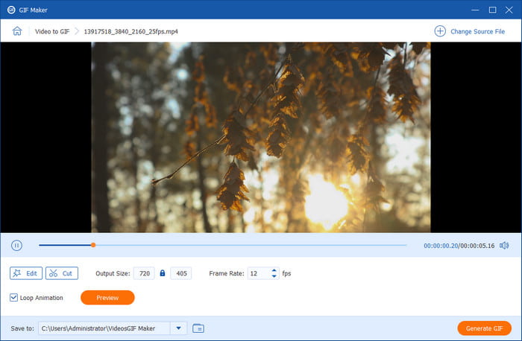Click the 13917518_3840_2160_25fps.mp4 breadcrumb
Screen dimensions: 522x341
pos(136,31)
